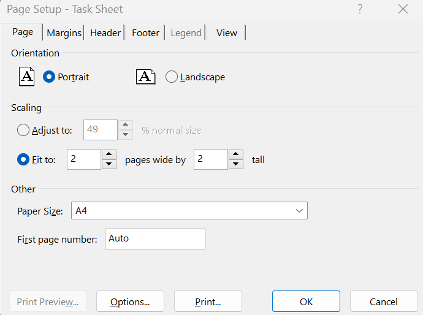Open the Paper Size dropdown
The height and width of the screenshot is (315, 423).
pyautogui.click(x=189, y=211)
